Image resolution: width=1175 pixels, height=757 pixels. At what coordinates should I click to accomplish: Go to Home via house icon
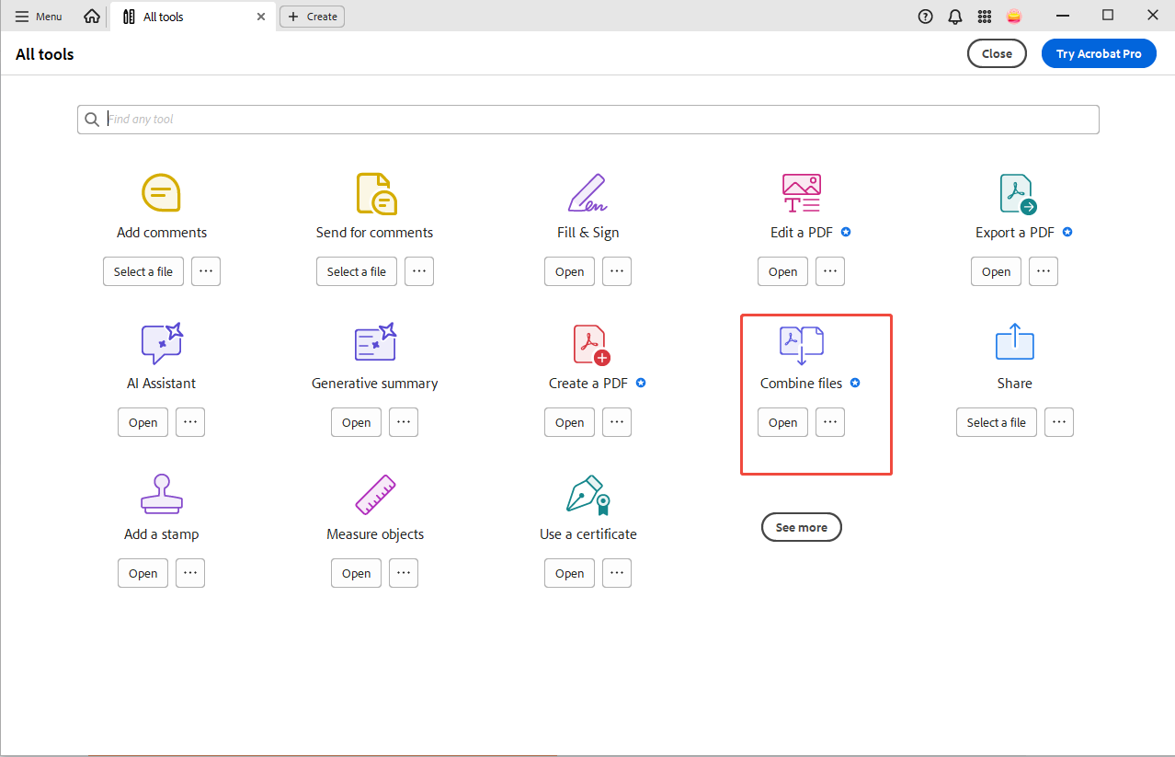pos(92,17)
